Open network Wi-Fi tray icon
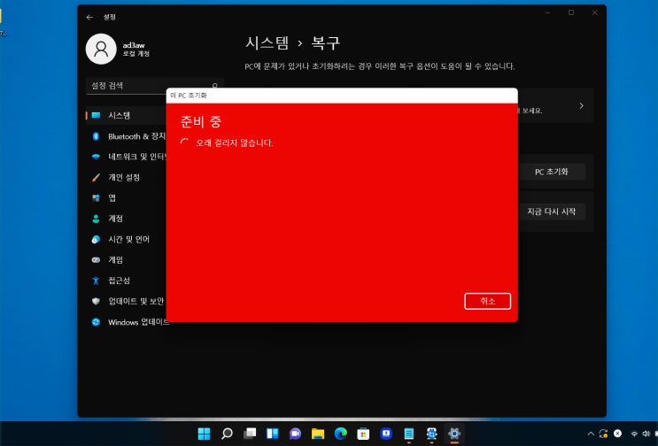Image resolution: width=658 pixels, height=446 pixels. (634, 434)
